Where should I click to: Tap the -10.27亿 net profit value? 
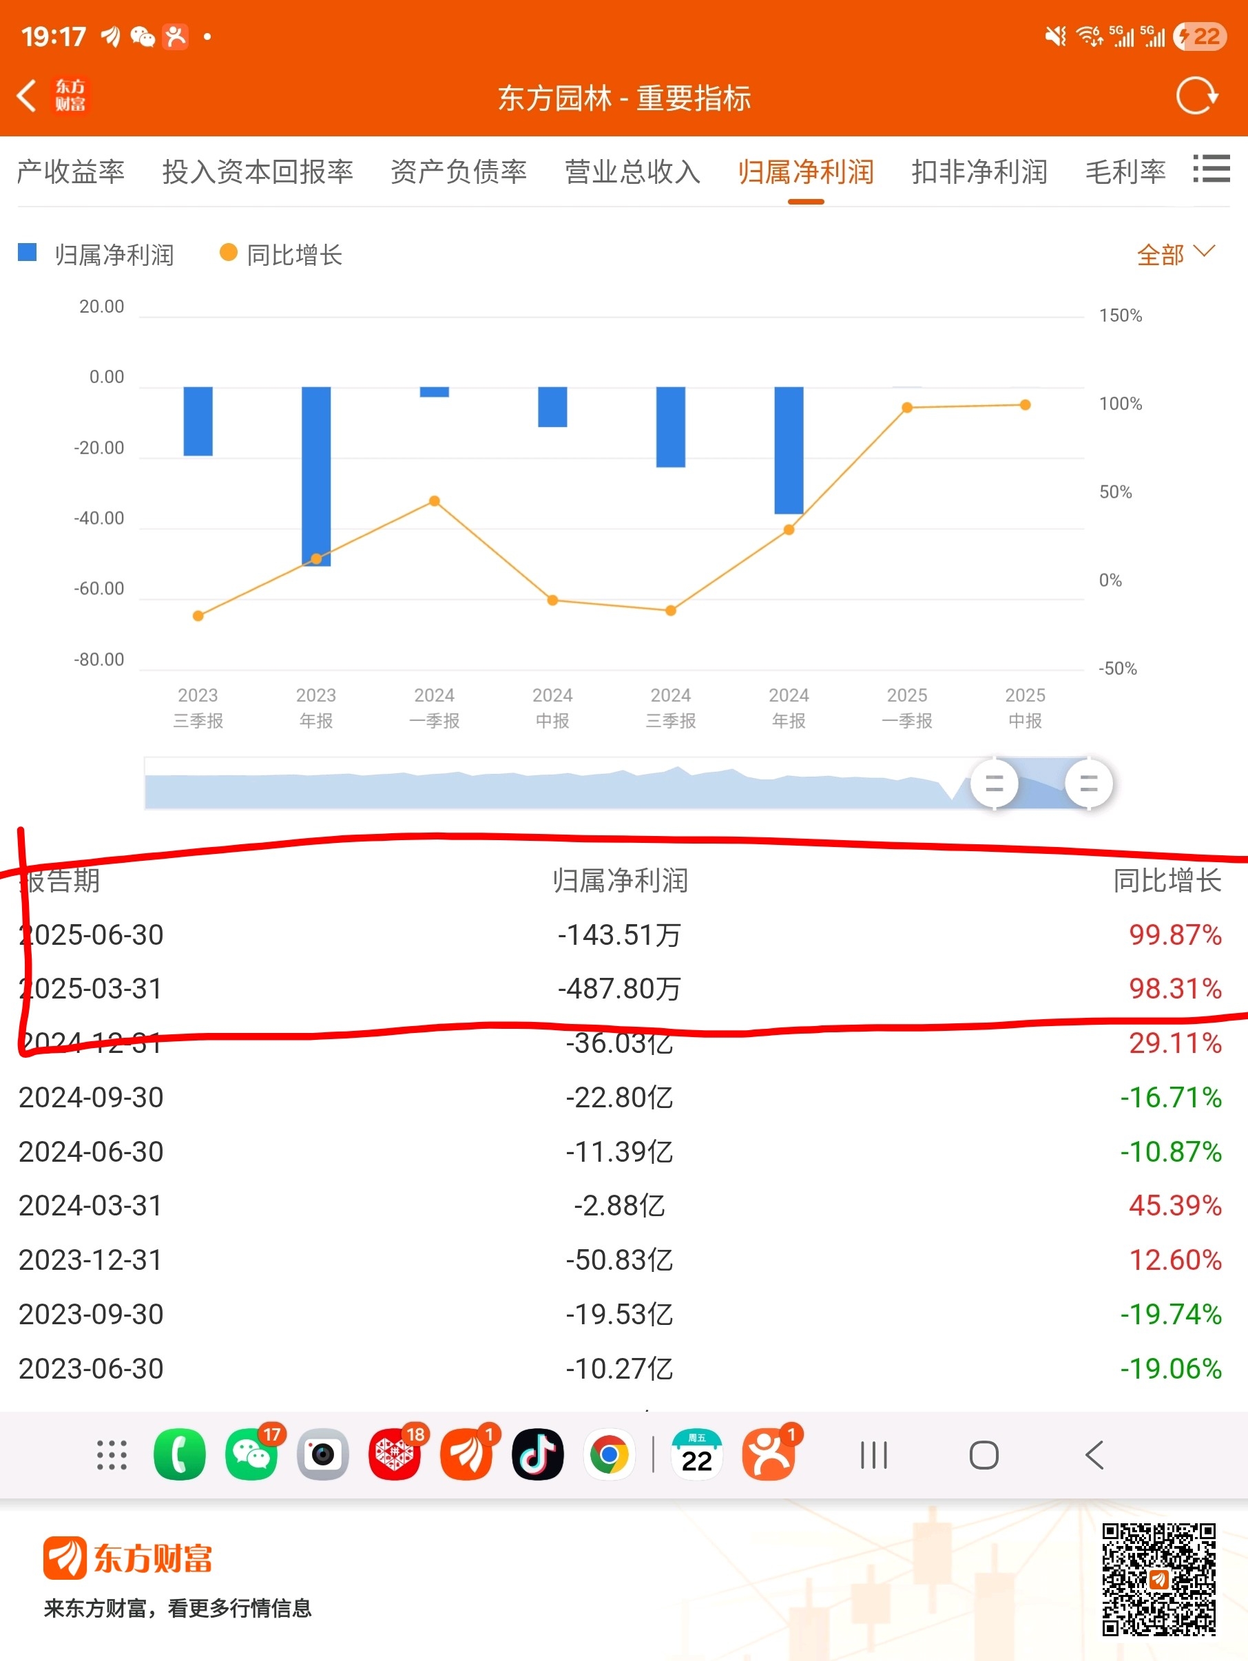pos(619,1369)
